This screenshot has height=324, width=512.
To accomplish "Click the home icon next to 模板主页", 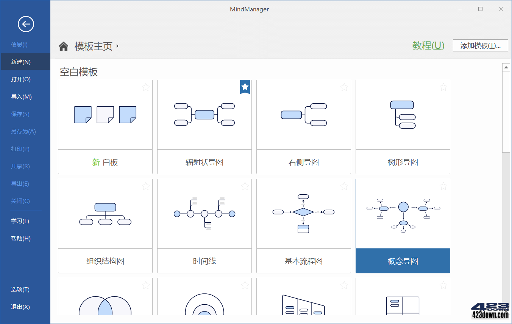I will coord(63,45).
